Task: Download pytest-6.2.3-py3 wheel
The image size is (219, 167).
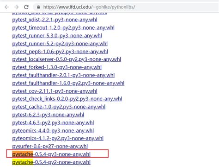Action: click(x=48, y=115)
